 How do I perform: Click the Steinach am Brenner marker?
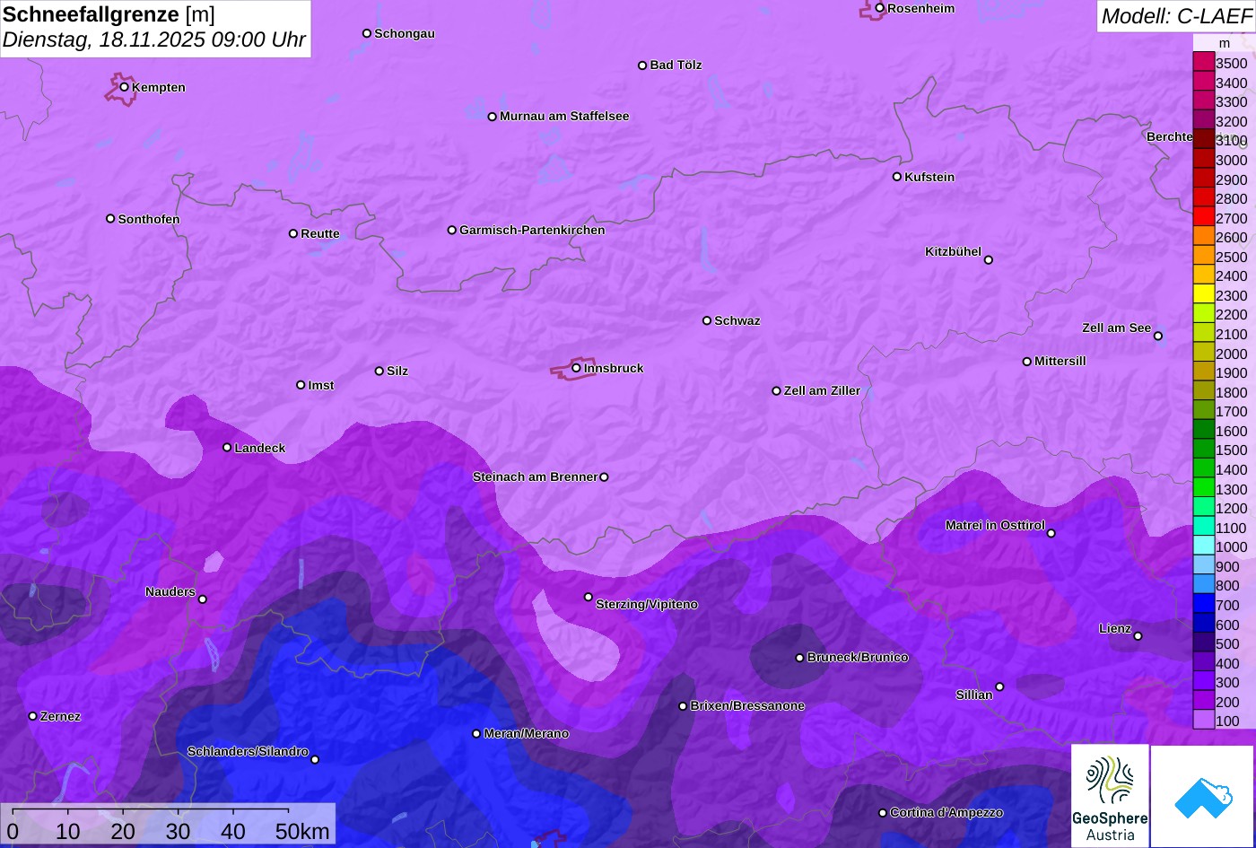point(604,477)
